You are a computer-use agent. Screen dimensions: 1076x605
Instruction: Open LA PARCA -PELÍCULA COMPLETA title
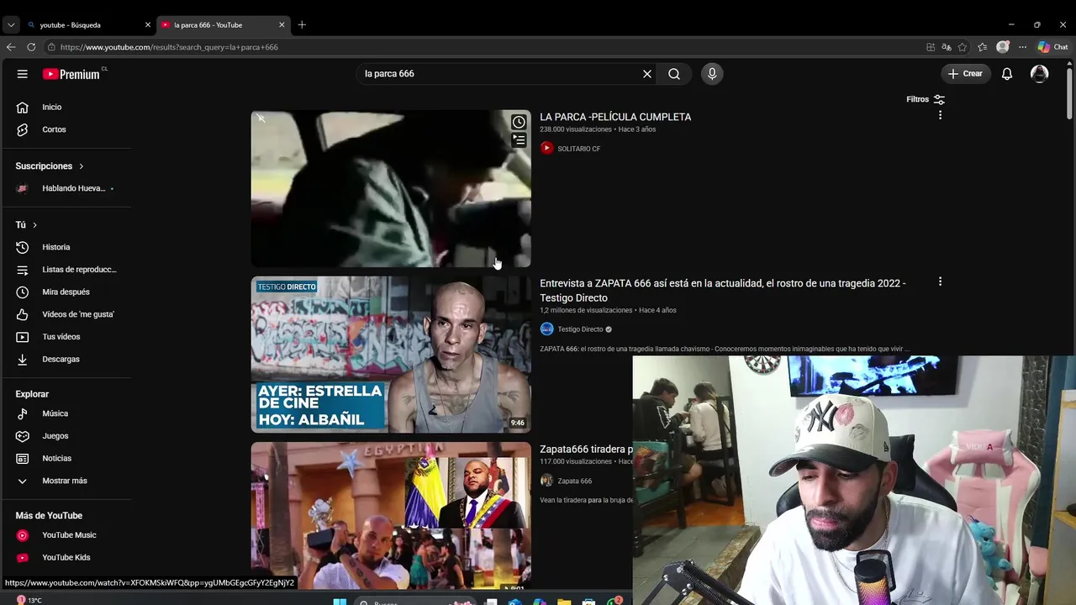pos(615,117)
